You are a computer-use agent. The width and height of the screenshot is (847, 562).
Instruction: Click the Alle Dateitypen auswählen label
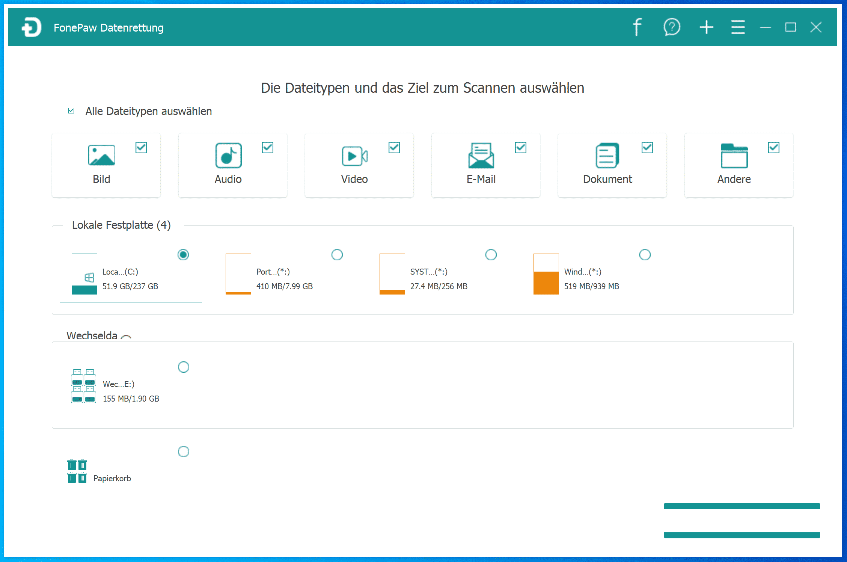pyautogui.click(x=149, y=111)
